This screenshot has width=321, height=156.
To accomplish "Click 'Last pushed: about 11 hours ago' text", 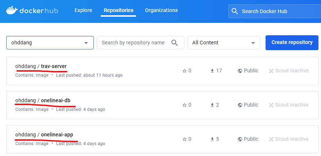I will tap(89, 75).
